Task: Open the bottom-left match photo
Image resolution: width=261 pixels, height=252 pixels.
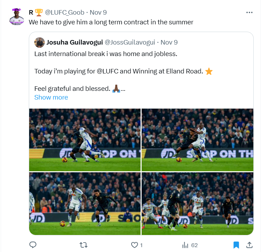Action: pos(85,204)
